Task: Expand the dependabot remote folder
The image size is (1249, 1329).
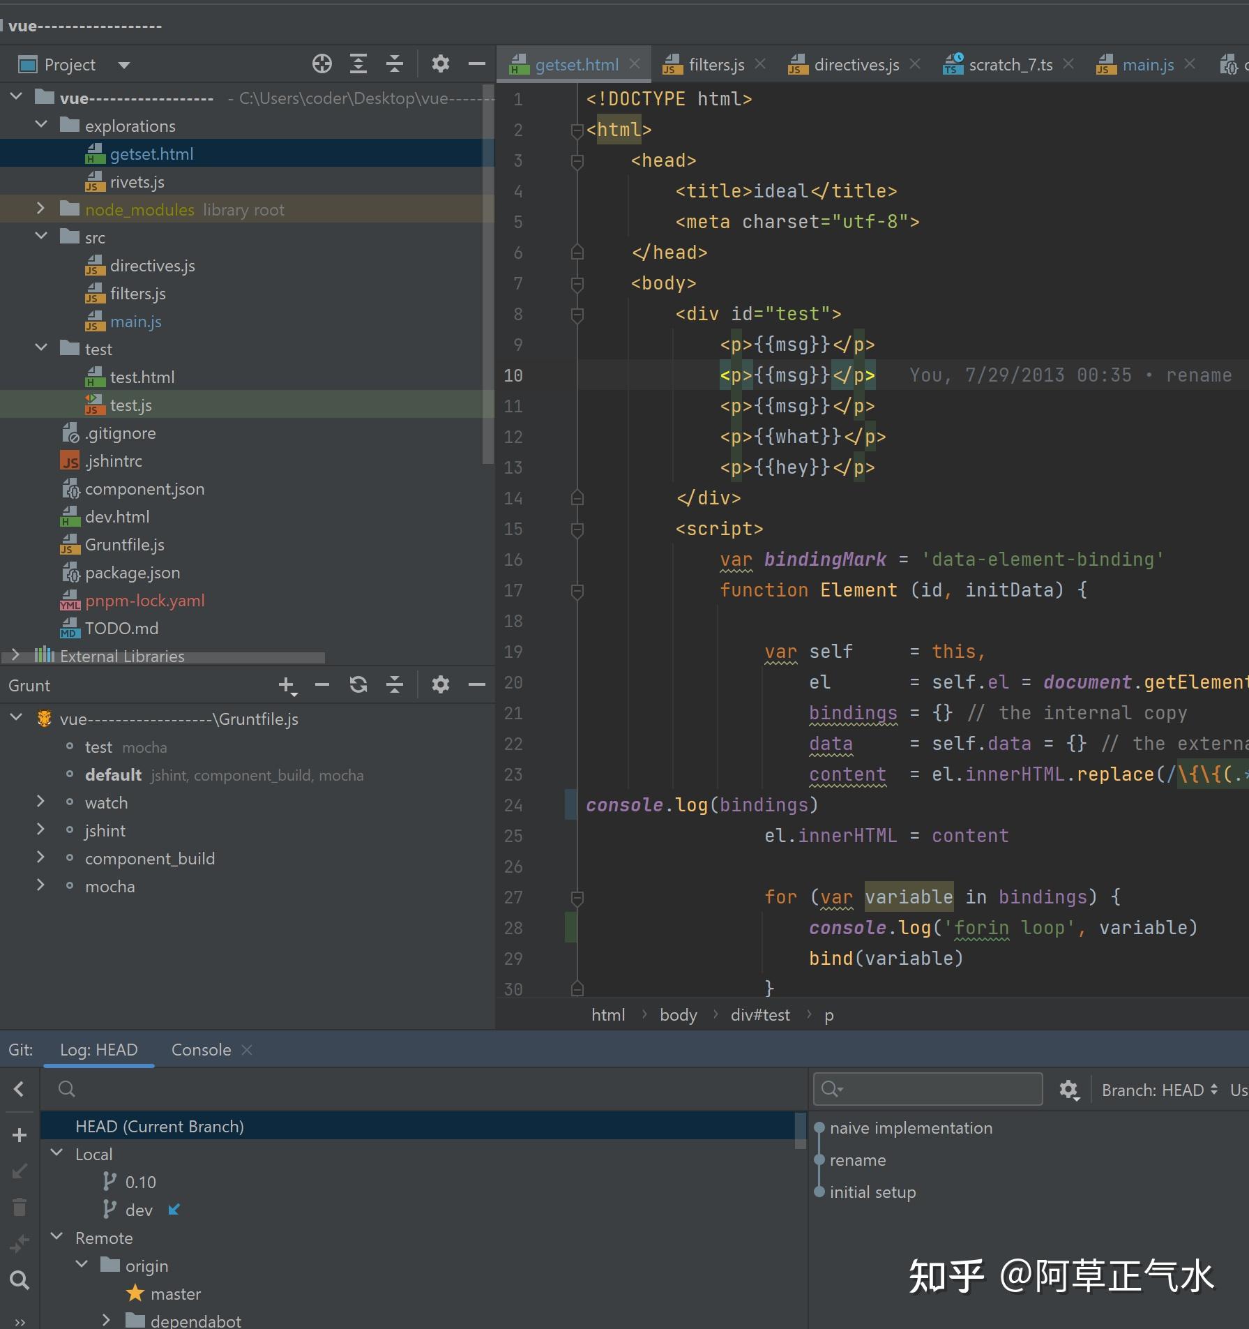Action: click(106, 1320)
